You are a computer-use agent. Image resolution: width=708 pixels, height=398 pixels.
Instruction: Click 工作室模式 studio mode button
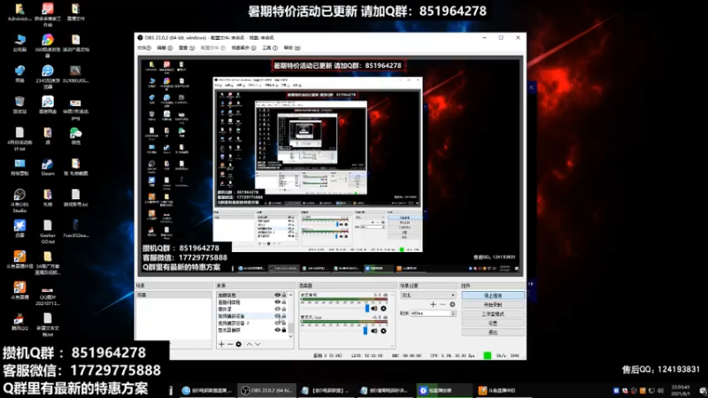point(493,314)
